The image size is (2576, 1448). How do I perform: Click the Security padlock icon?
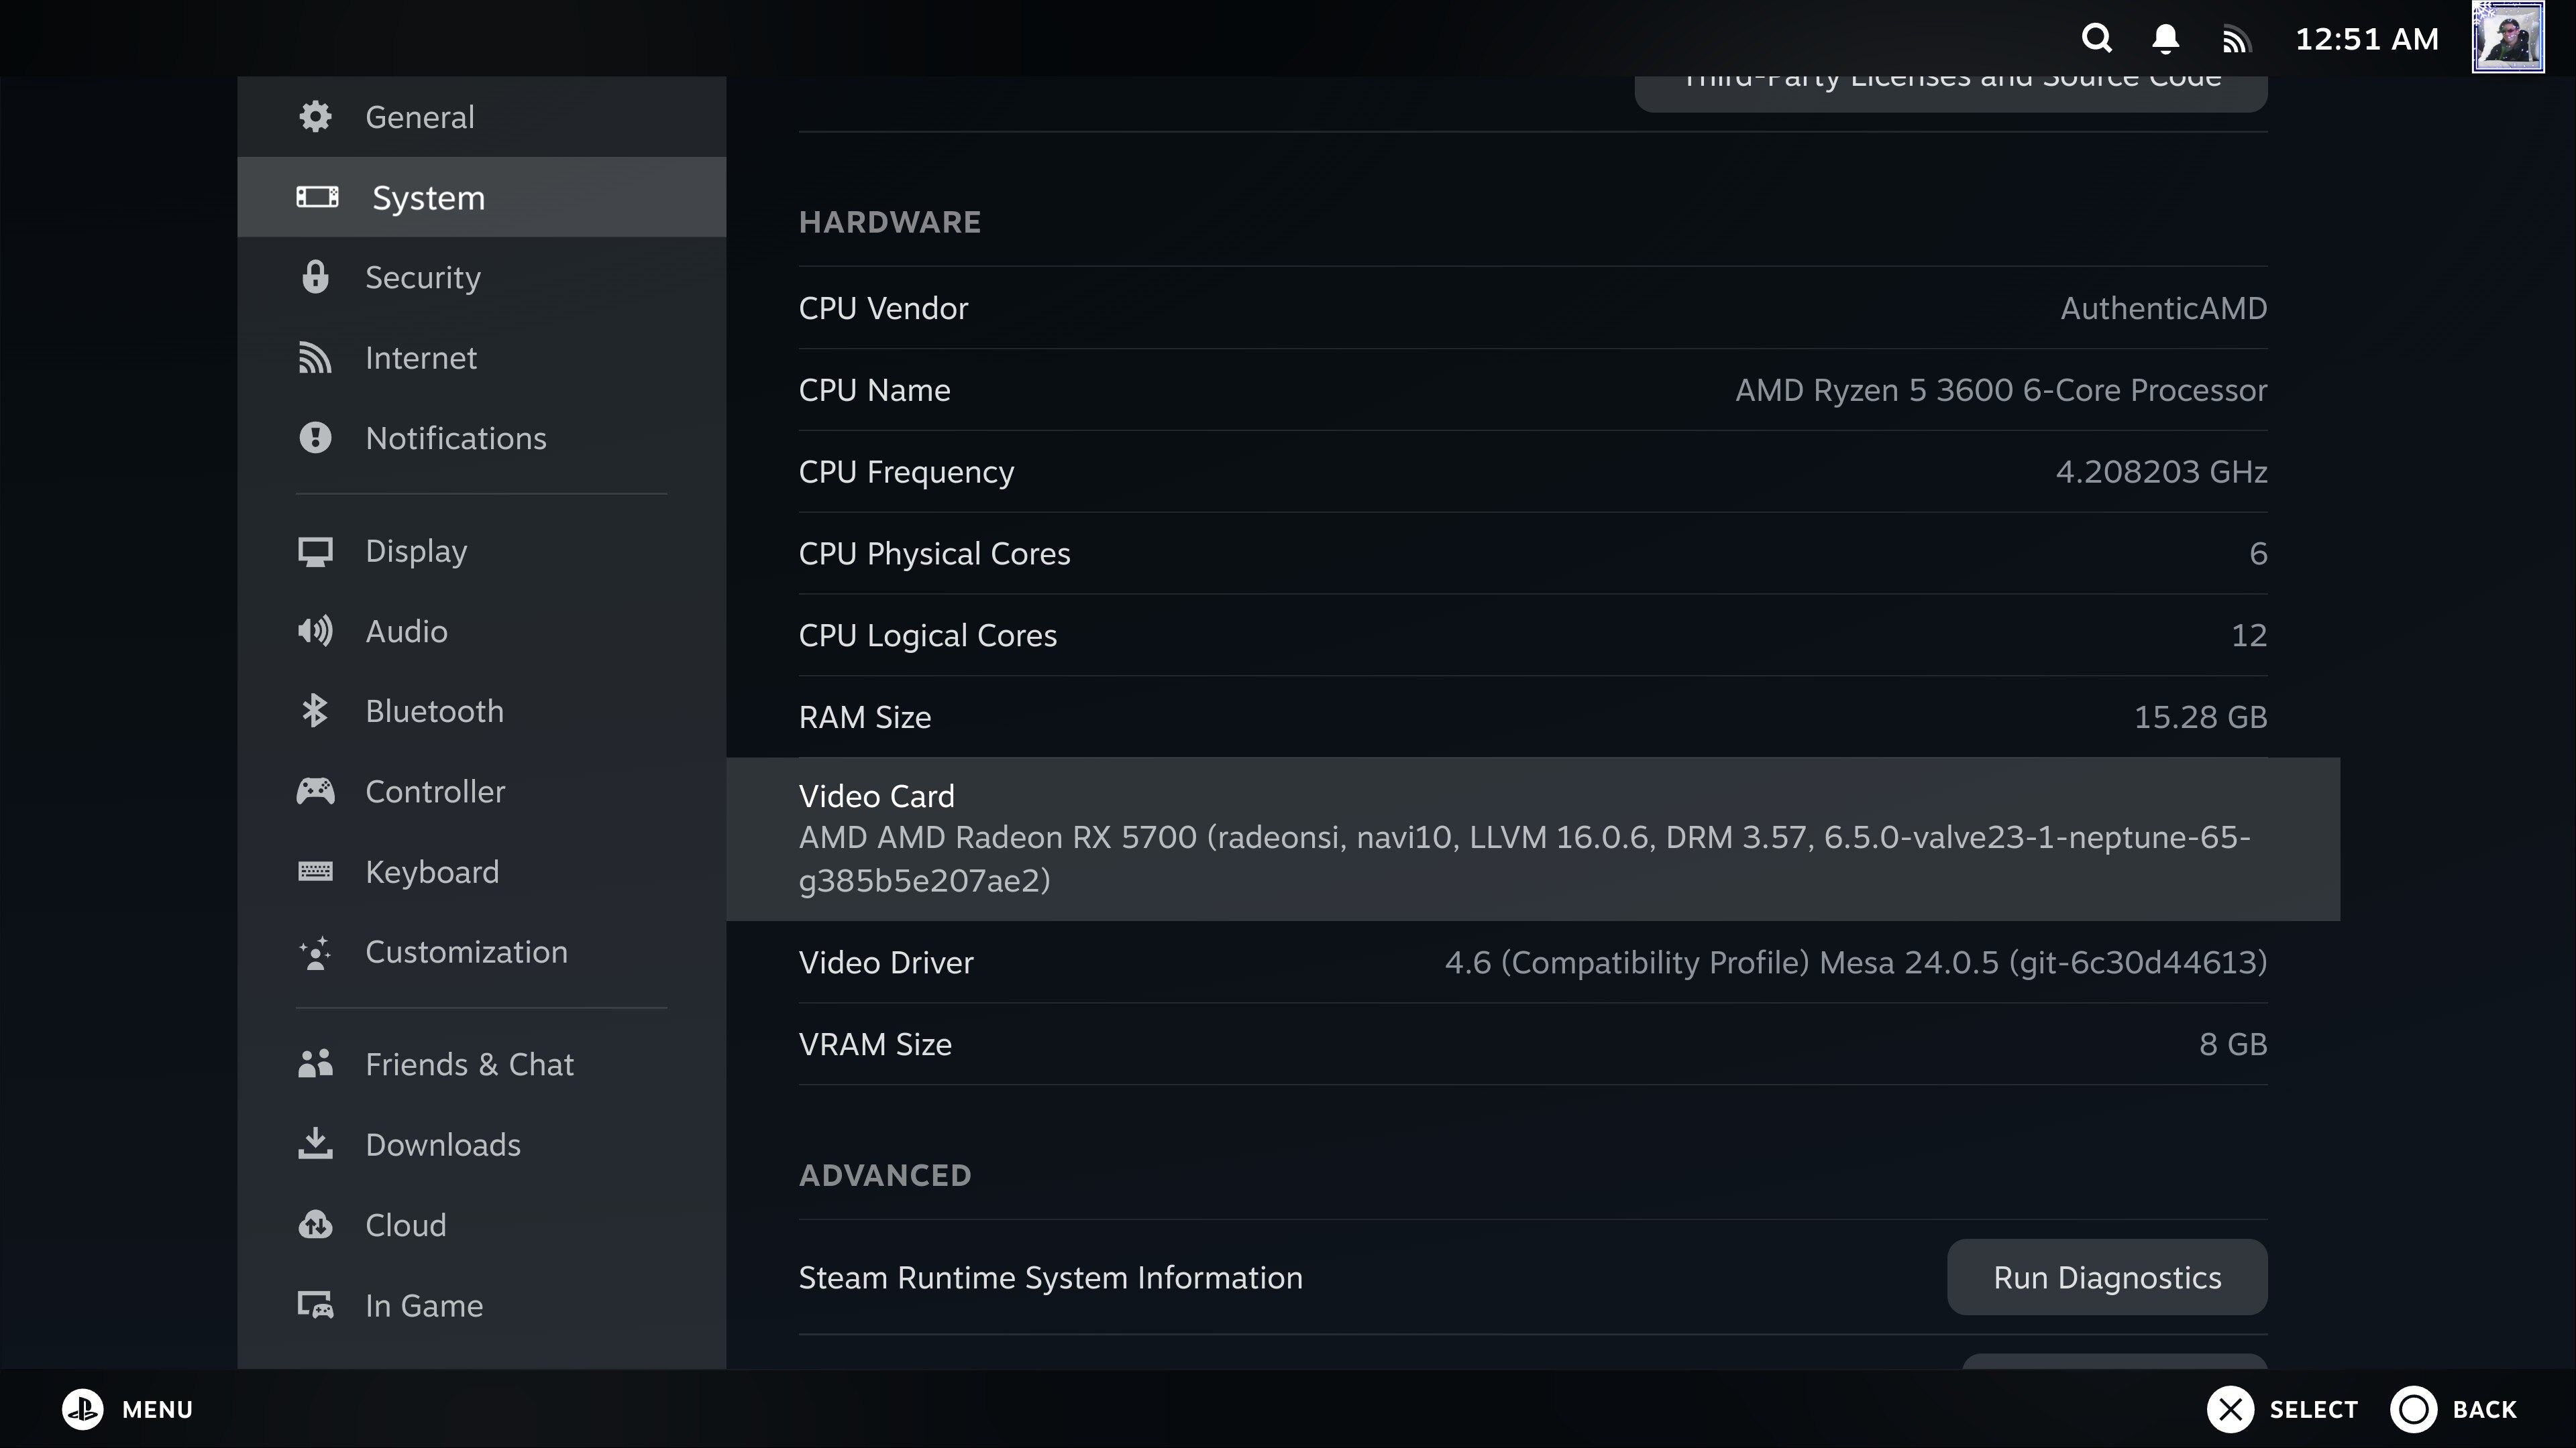click(x=315, y=277)
